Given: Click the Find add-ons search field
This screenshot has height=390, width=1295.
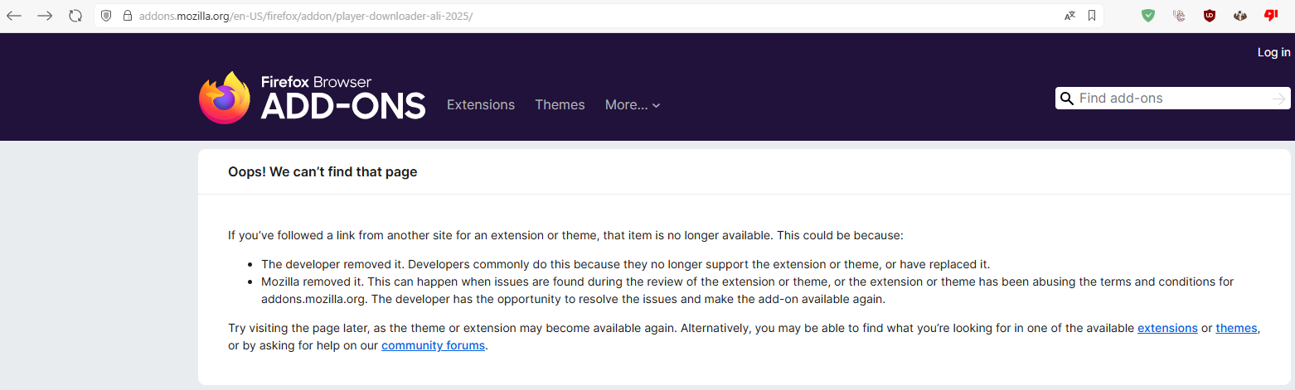Looking at the screenshot, I should [1171, 99].
